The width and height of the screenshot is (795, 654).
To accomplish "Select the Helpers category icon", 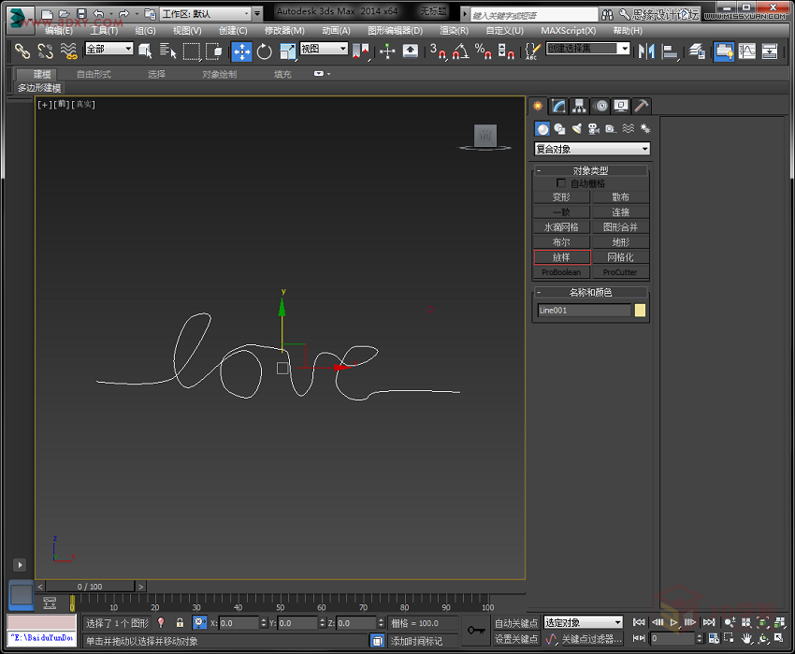I will click(611, 129).
